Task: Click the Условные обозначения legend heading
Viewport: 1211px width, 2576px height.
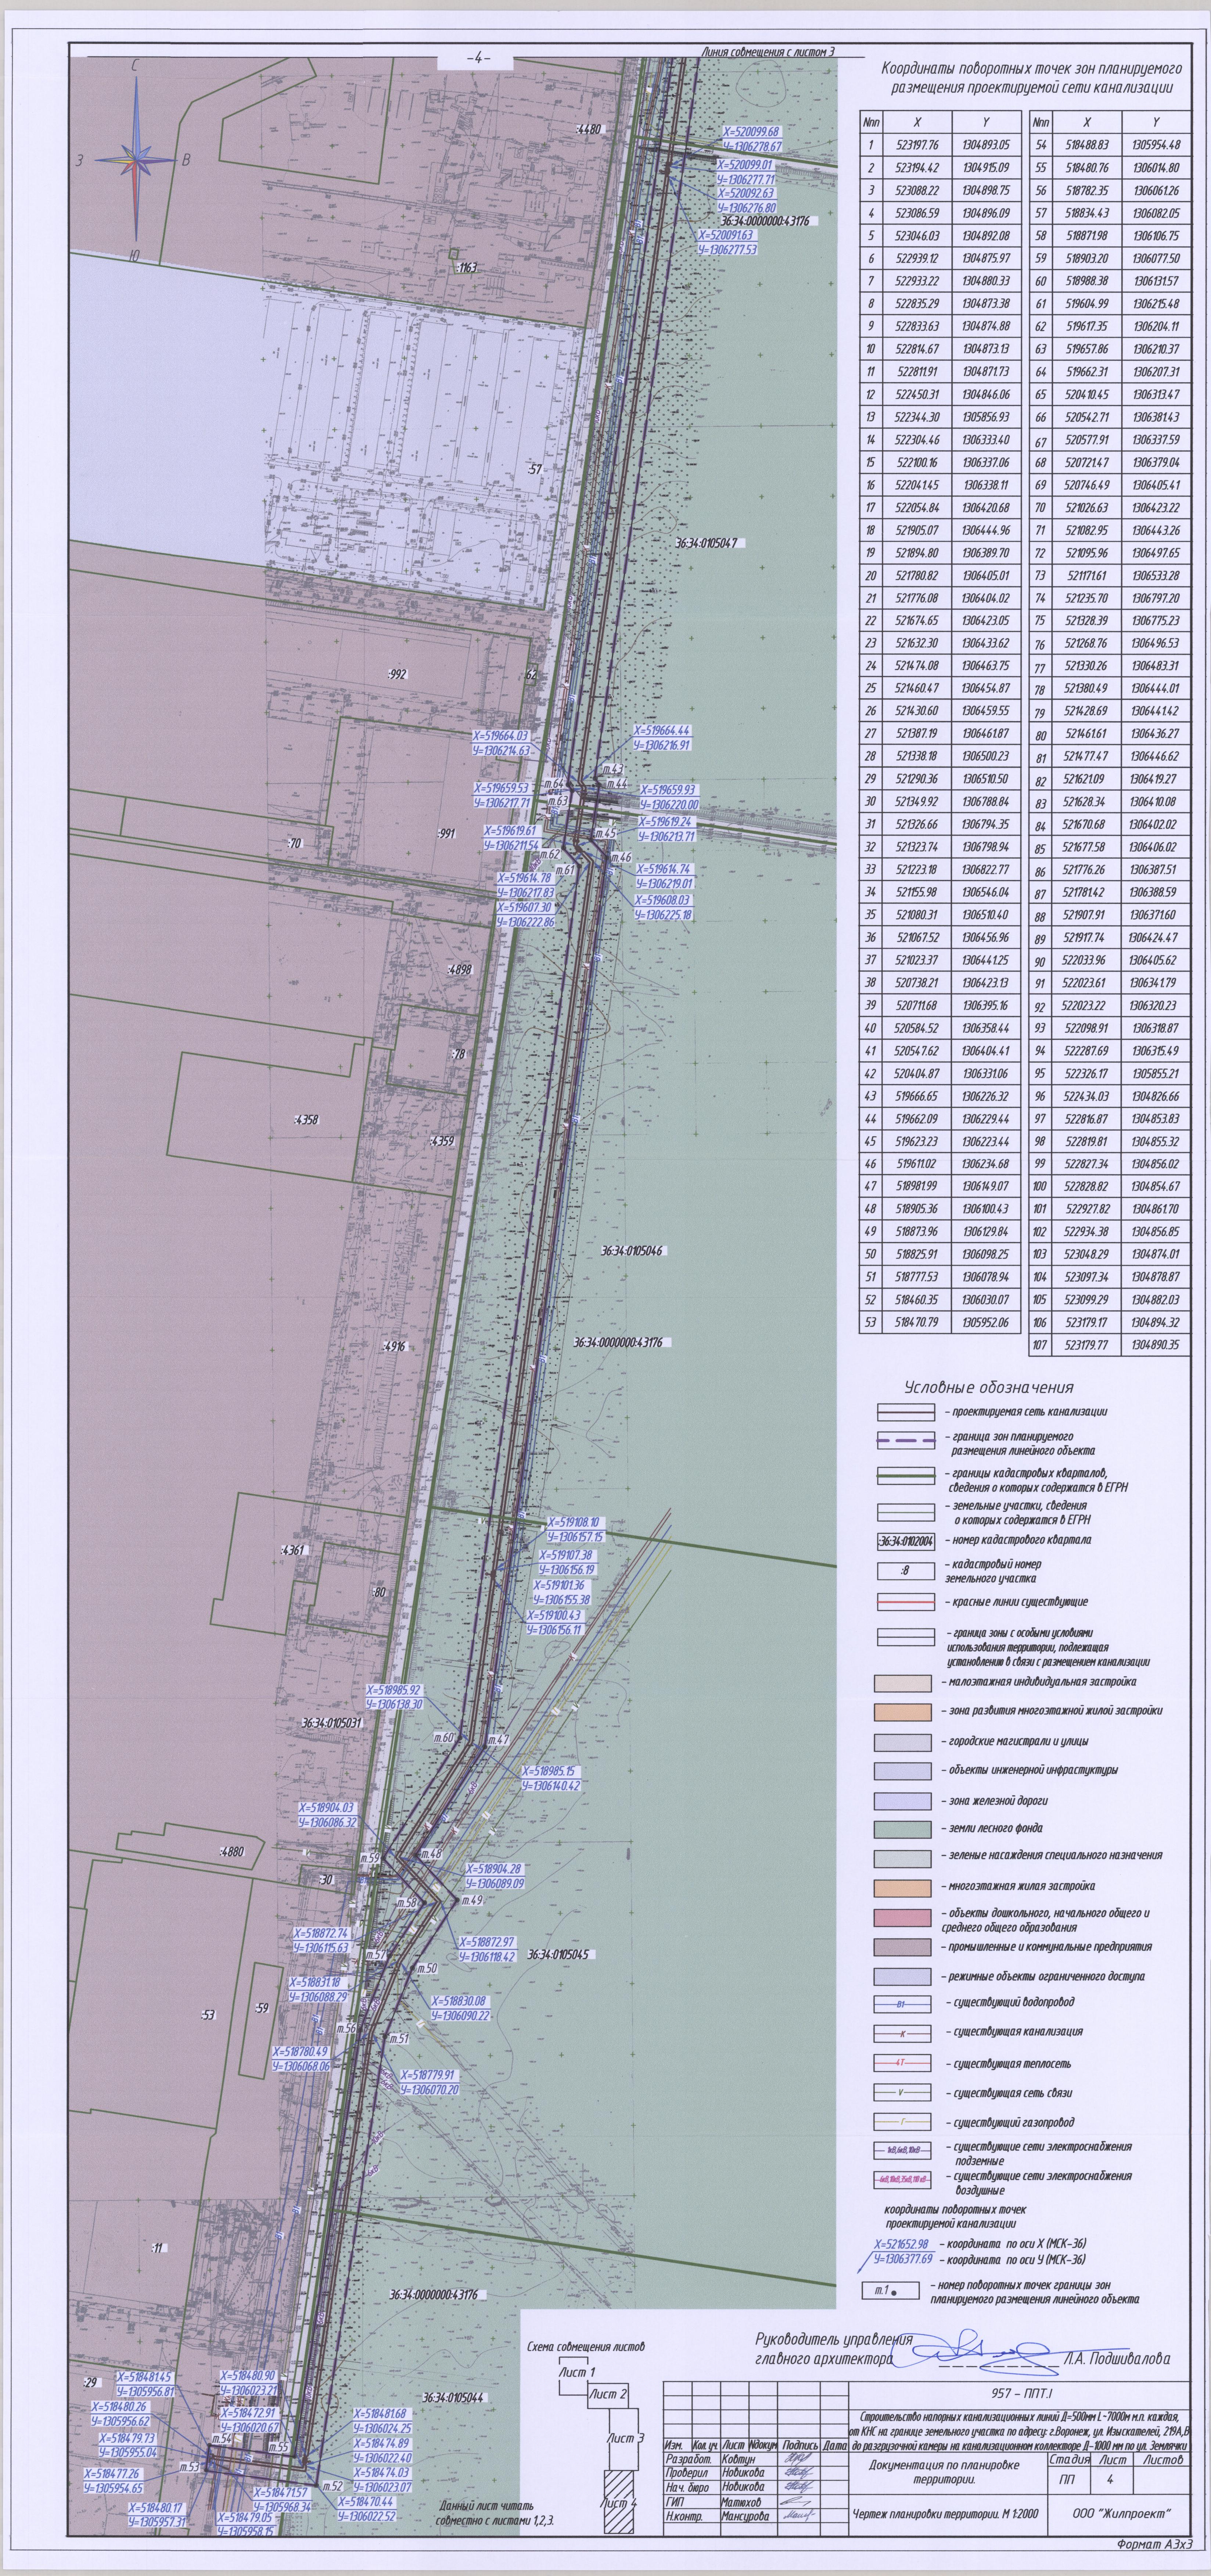Action: [x=988, y=1388]
